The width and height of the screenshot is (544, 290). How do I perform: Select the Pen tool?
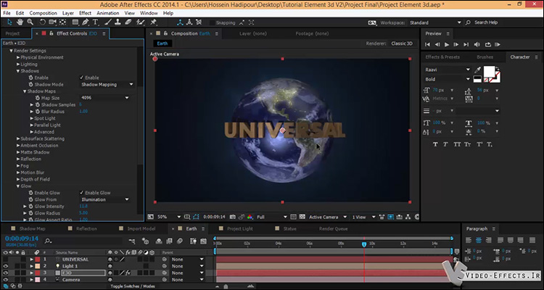pyautogui.click(x=86, y=22)
